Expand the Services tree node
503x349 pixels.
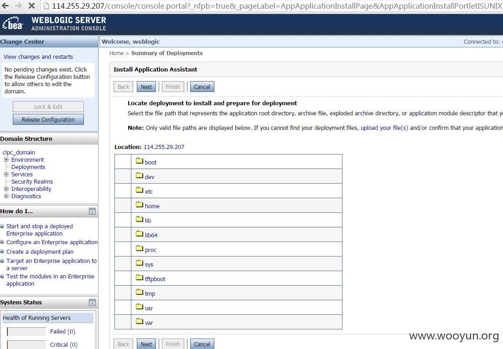tap(6, 174)
